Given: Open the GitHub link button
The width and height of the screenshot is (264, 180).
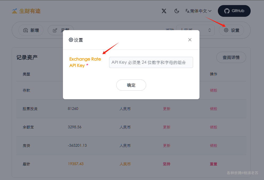Looking at the screenshot, I should (x=234, y=11).
